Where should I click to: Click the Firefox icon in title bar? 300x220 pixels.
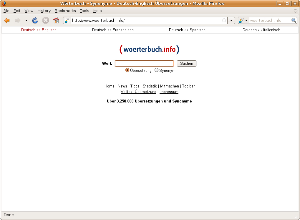point(4,4)
